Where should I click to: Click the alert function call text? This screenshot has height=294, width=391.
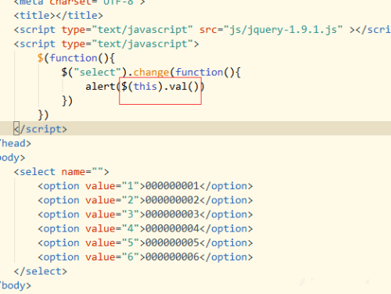point(100,86)
